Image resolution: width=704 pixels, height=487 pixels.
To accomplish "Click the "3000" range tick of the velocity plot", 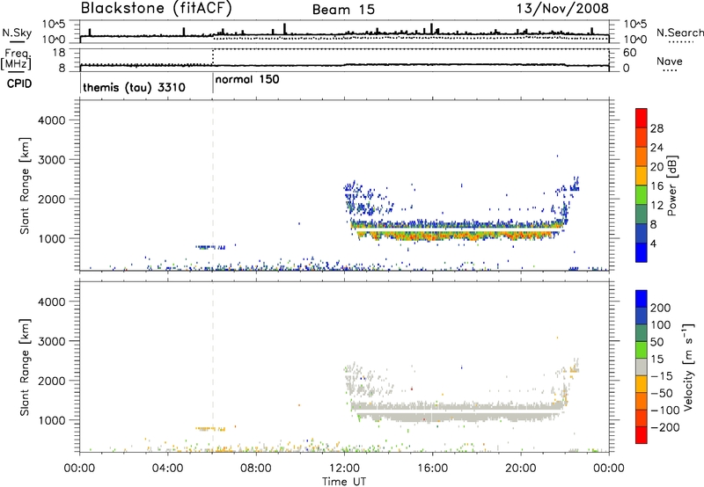I will (x=51, y=341).
